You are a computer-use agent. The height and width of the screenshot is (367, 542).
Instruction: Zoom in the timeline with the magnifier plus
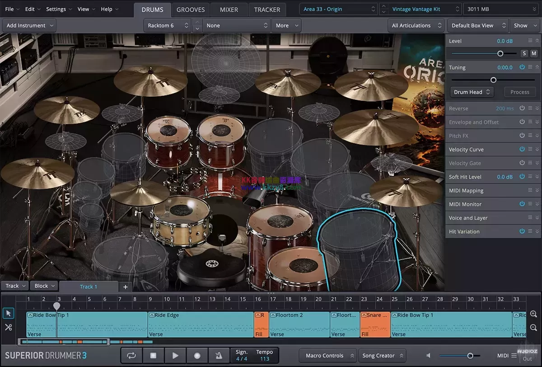tap(533, 315)
